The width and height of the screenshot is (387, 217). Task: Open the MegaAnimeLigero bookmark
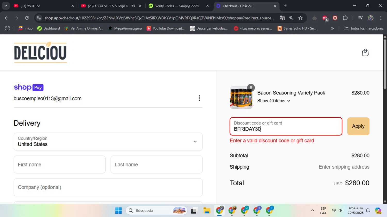(125, 28)
